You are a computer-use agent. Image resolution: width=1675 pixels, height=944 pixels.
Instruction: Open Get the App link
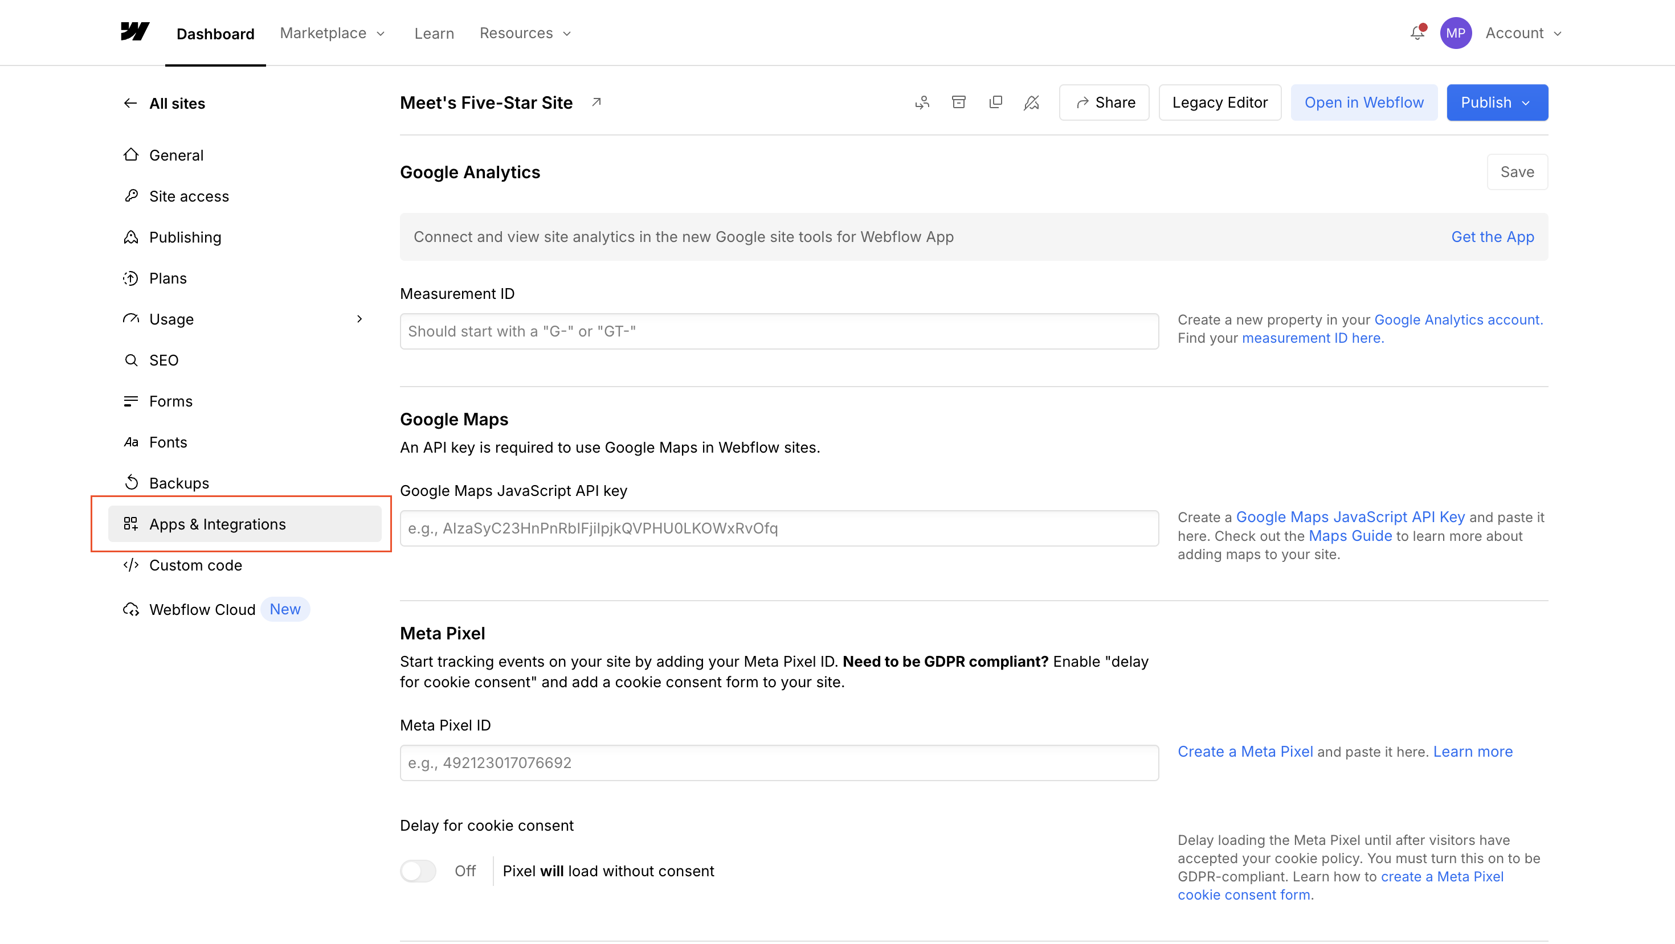1493,236
